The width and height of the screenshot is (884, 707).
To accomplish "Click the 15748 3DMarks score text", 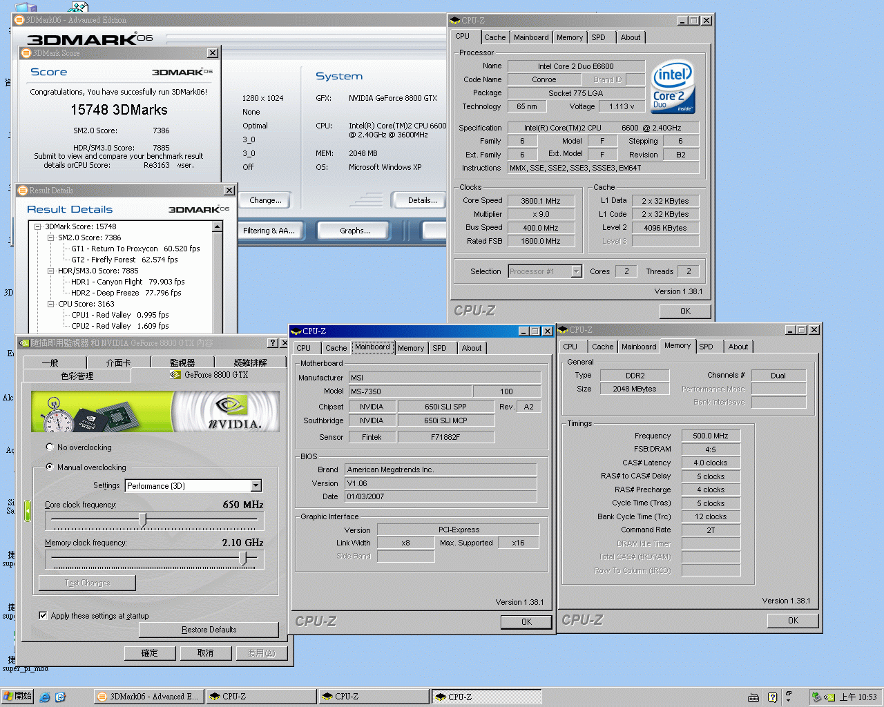I will (119, 110).
